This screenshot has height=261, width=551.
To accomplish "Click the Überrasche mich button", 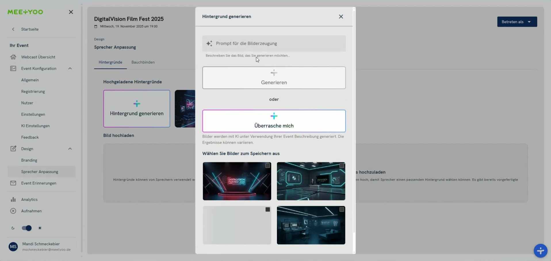I will coord(274,121).
